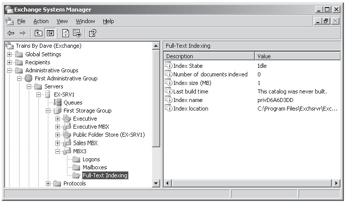Collapse the Administrative Groups node
The image size is (346, 203).
9,71
